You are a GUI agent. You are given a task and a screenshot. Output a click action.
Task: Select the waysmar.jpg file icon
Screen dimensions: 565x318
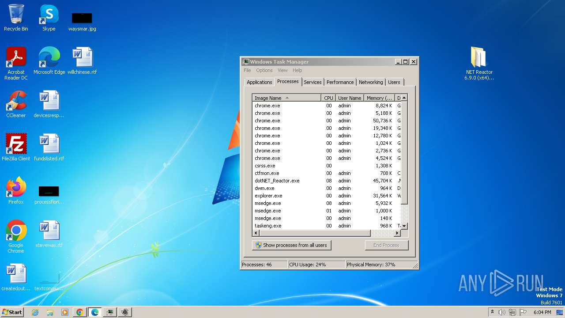[82, 22]
